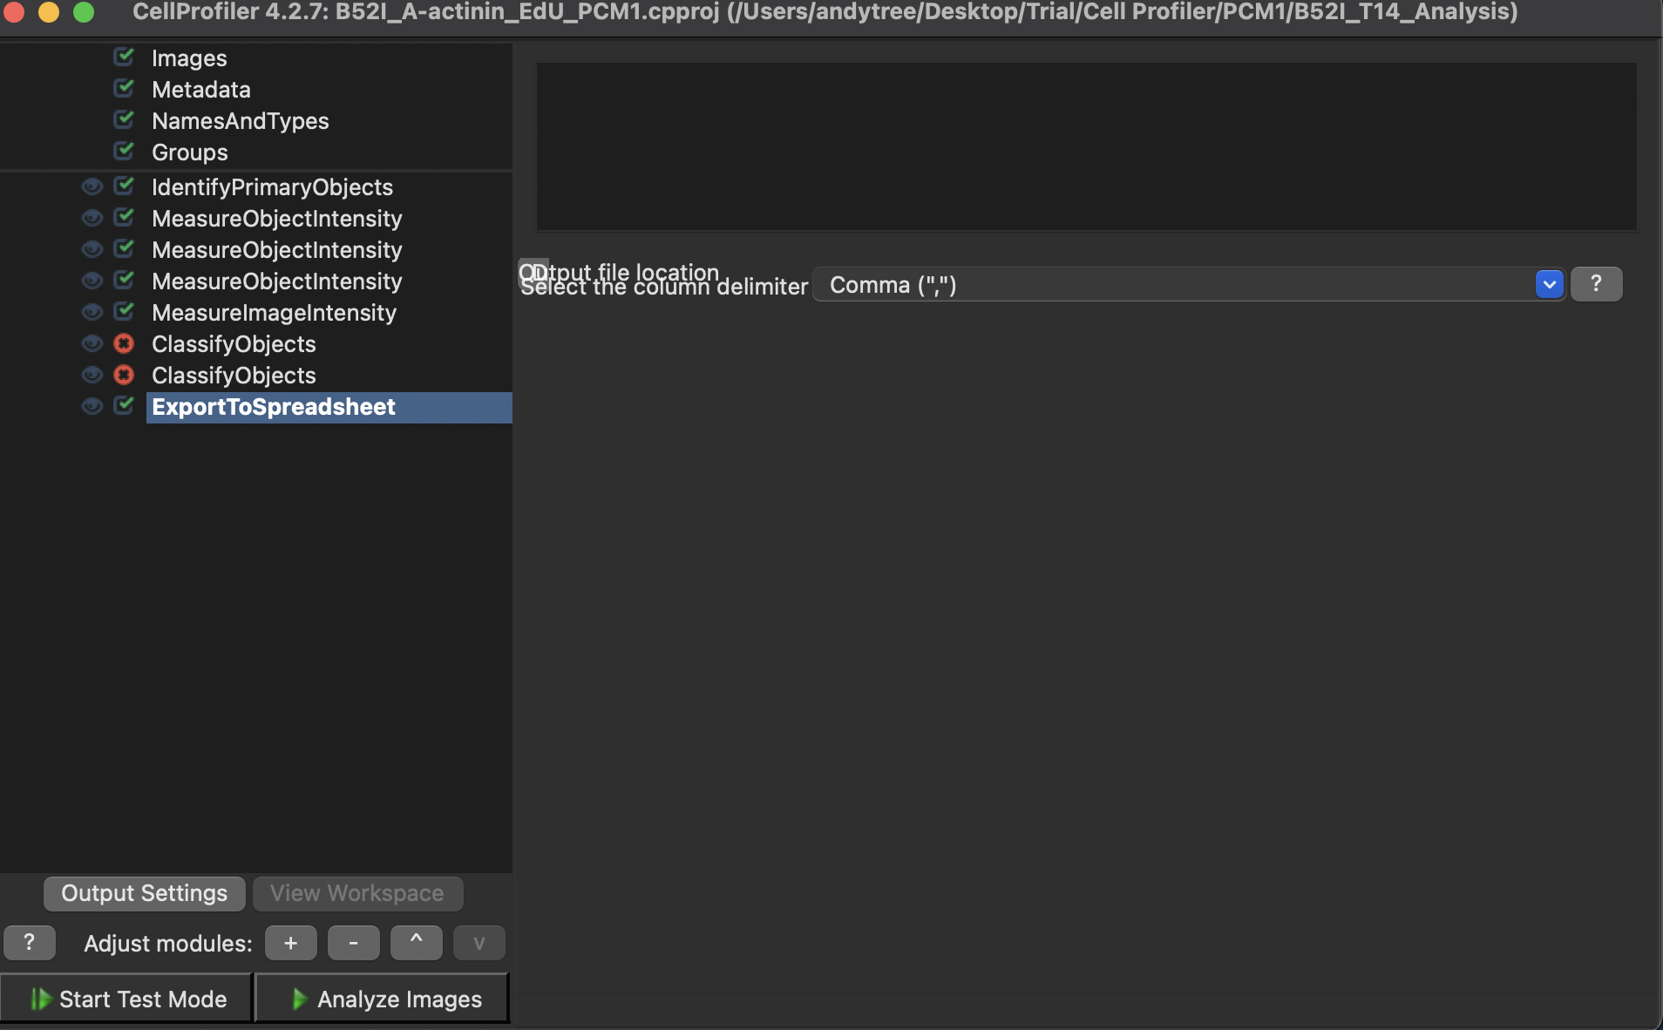Open help next to Adjust modules
The width and height of the screenshot is (1663, 1030).
click(31, 943)
